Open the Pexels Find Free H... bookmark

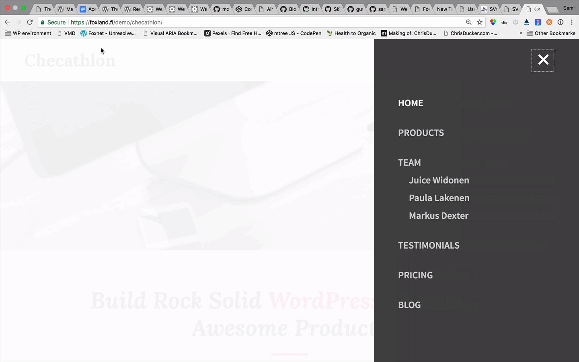pos(233,33)
